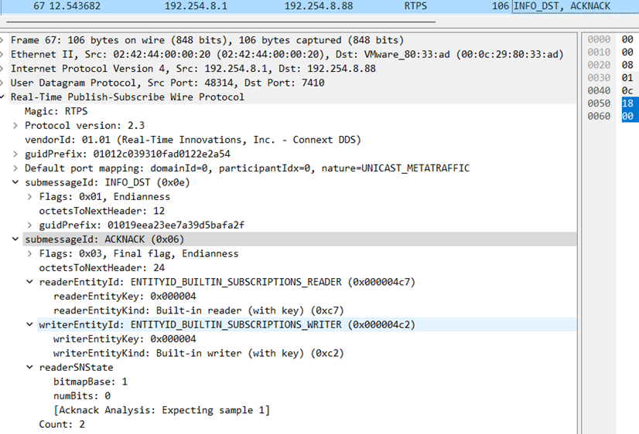Expand Flags: 0x03, Final flag entry
This screenshot has width=639, height=434.
click(x=32, y=253)
